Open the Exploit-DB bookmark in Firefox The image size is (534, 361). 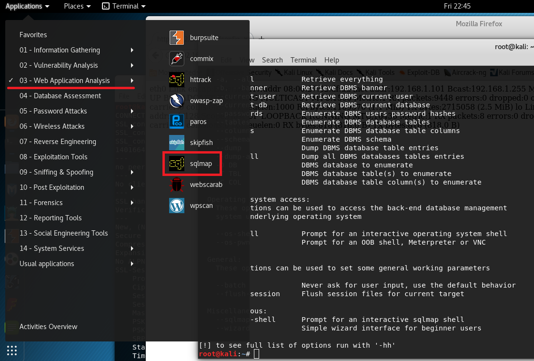click(x=419, y=72)
